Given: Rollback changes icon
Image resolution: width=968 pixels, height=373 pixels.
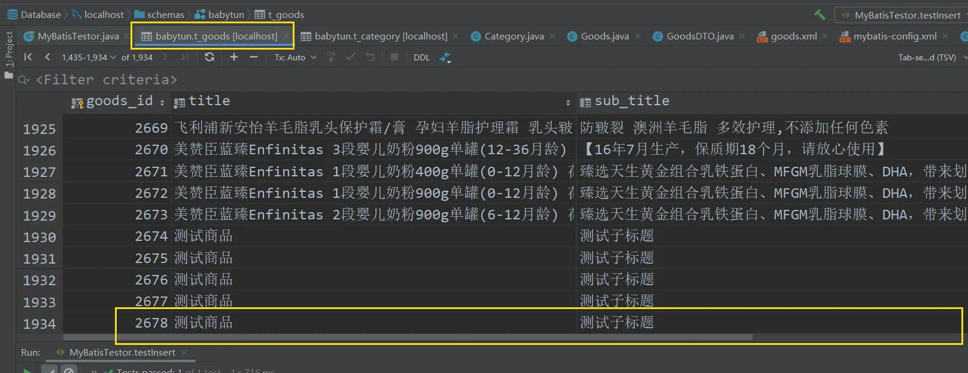Looking at the screenshot, I should click(x=371, y=57).
